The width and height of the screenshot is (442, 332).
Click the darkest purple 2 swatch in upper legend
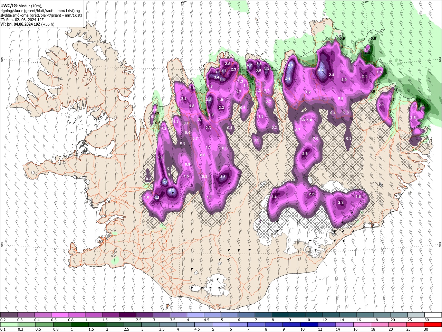(x=127, y=315)
